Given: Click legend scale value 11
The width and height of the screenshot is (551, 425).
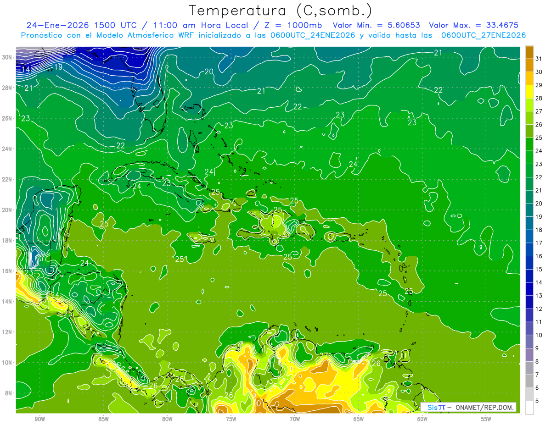Looking at the screenshot, I should tap(539, 322).
